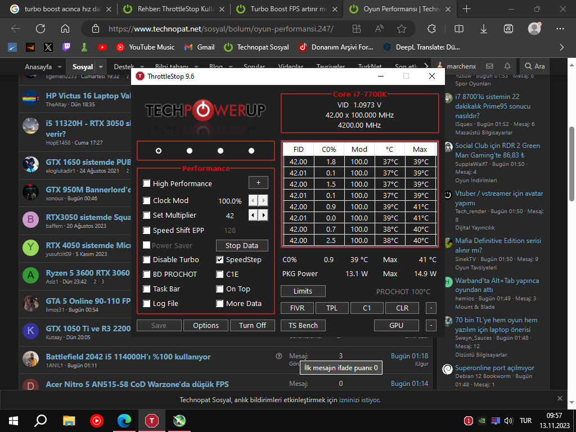Open forum inbox envelope icon
This screenshot has width=576, height=432.
click(x=489, y=66)
